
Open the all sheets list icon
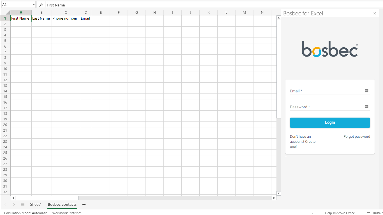click(x=23, y=205)
